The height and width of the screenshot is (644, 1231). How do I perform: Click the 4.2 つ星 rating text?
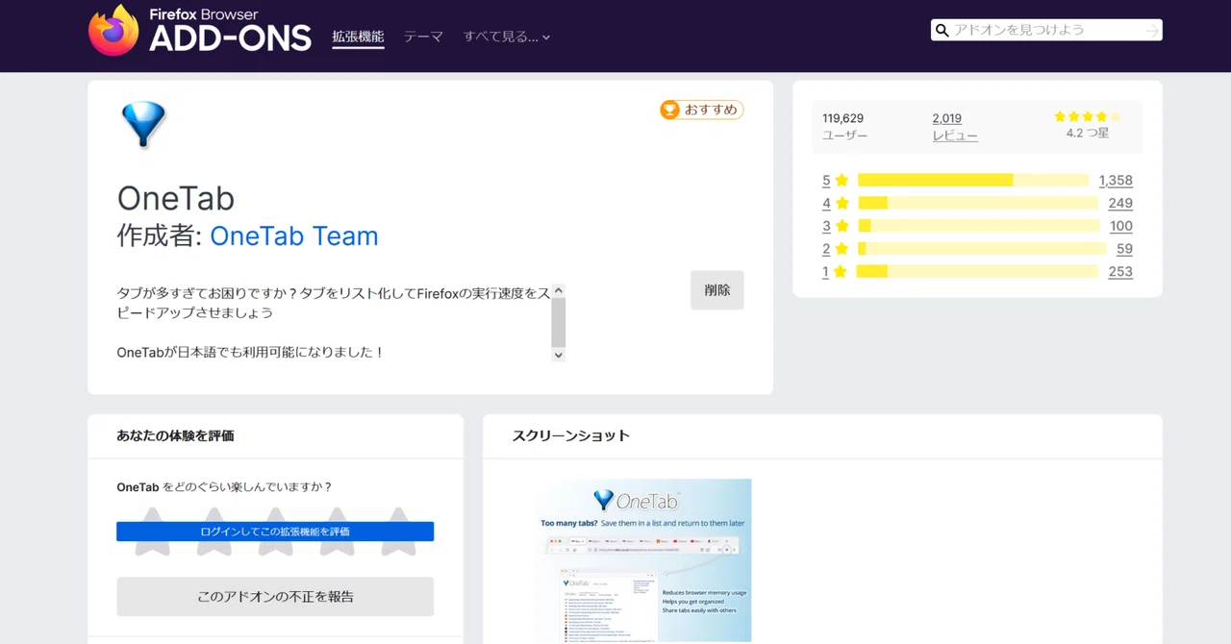coord(1088,134)
